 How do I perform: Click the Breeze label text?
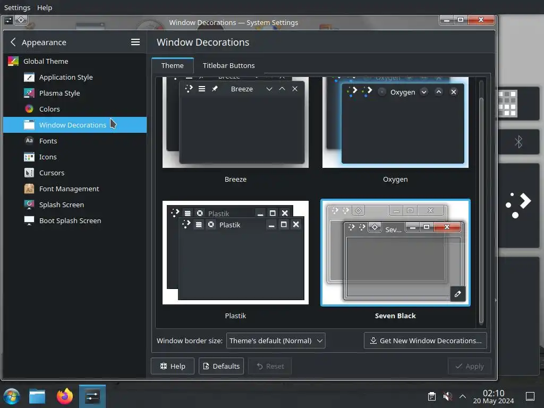[x=235, y=180]
